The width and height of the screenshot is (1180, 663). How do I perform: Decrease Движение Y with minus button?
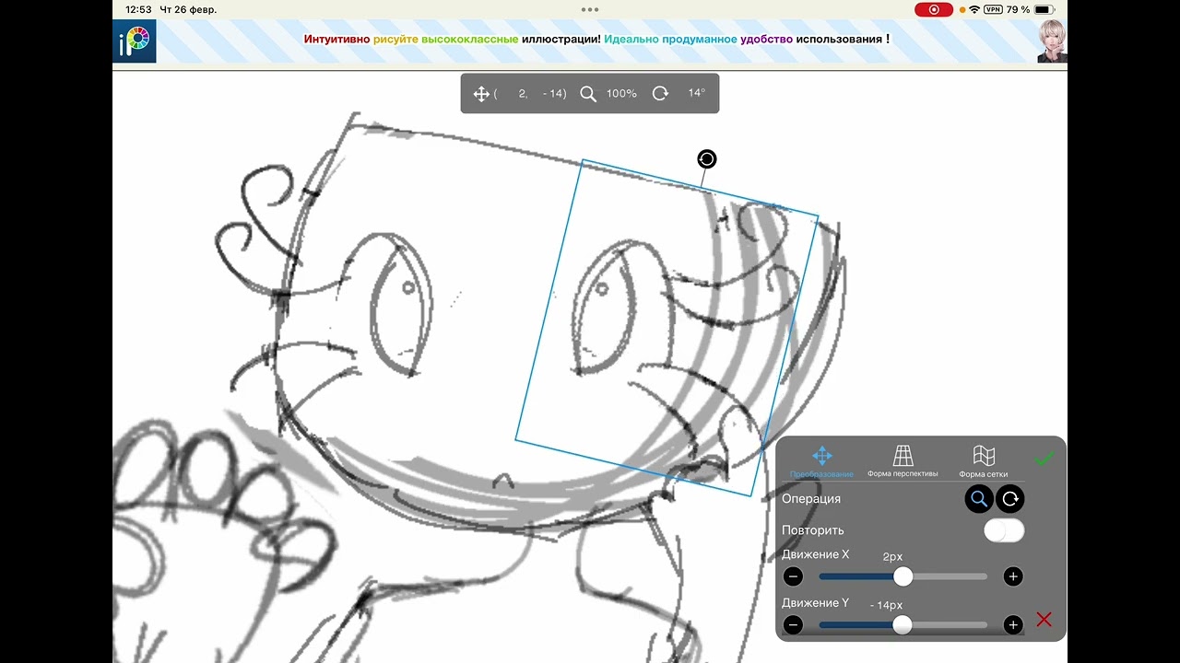[793, 625]
